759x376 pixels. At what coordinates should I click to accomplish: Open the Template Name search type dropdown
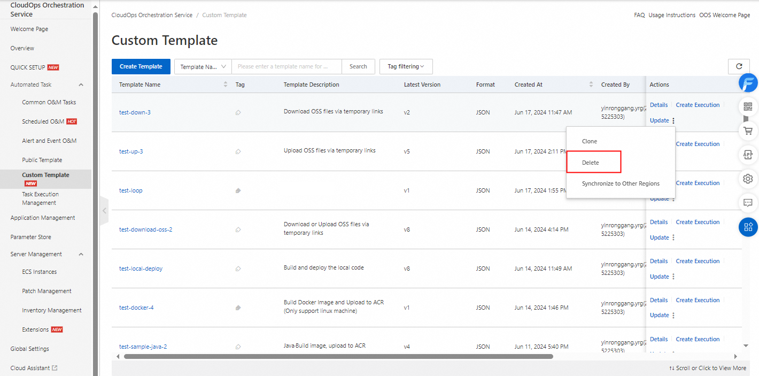coord(203,67)
